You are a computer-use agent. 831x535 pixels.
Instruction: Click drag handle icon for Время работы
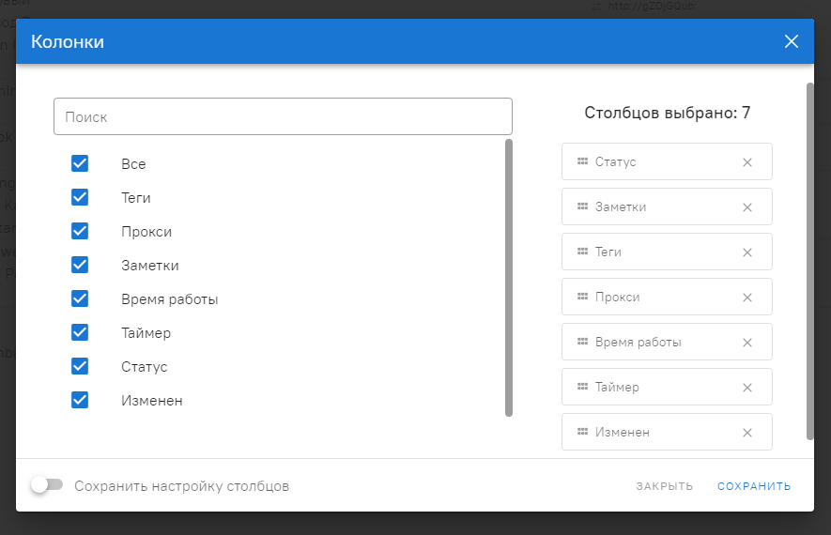582,343
